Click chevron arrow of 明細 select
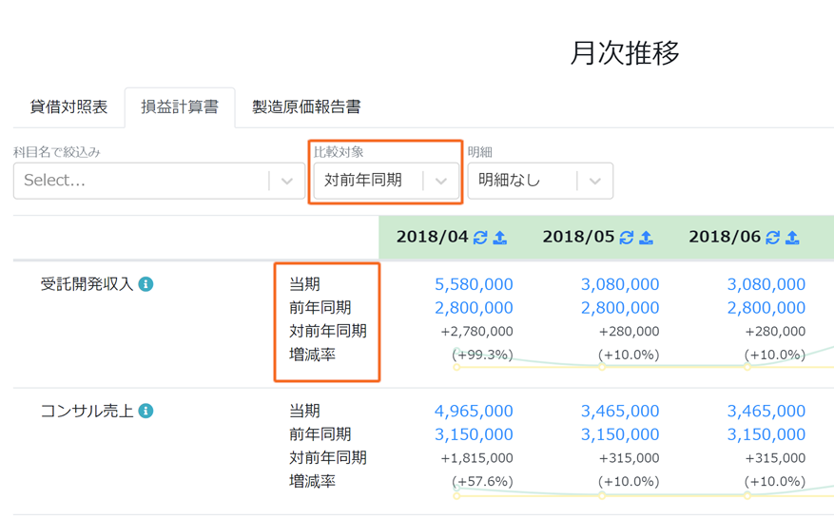The image size is (834, 519). point(595,182)
